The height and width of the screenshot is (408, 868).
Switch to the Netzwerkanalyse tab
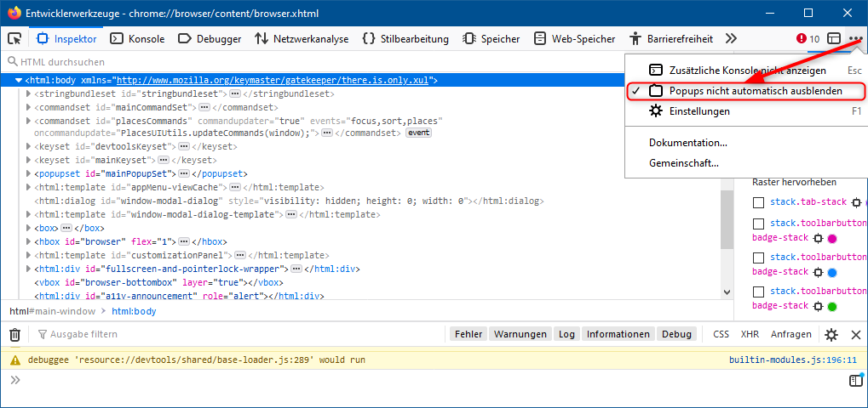tap(302, 38)
